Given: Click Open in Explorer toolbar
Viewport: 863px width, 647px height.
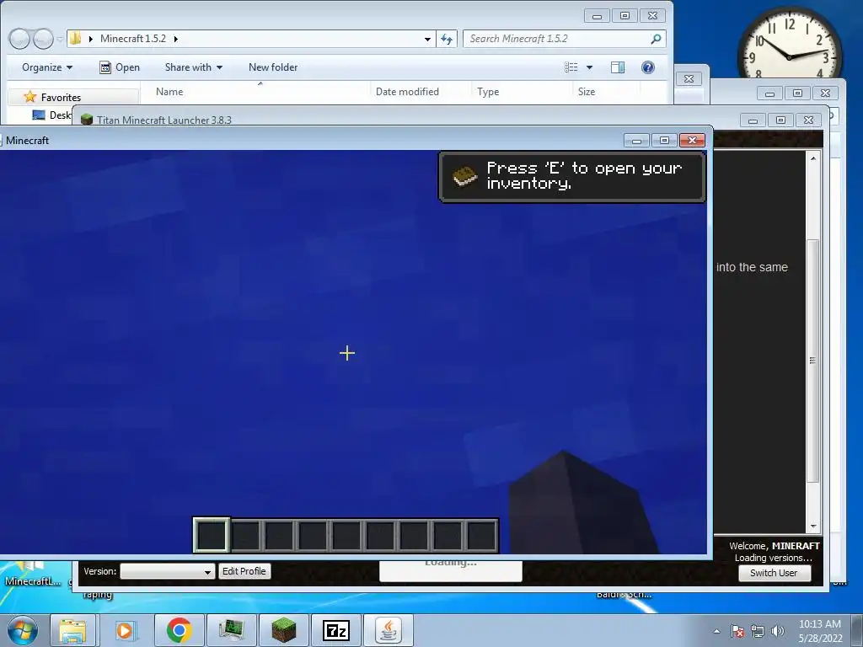Looking at the screenshot, I should pos(120,67).
